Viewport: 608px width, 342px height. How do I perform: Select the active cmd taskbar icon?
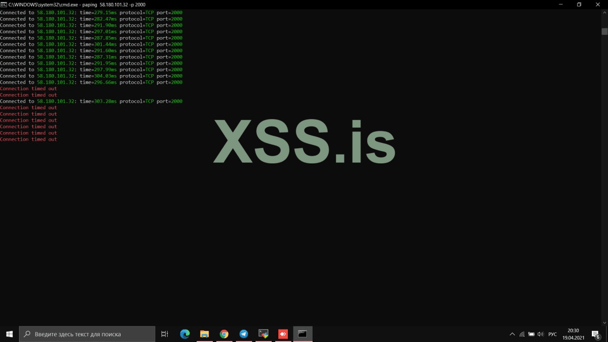click(303, 334)
